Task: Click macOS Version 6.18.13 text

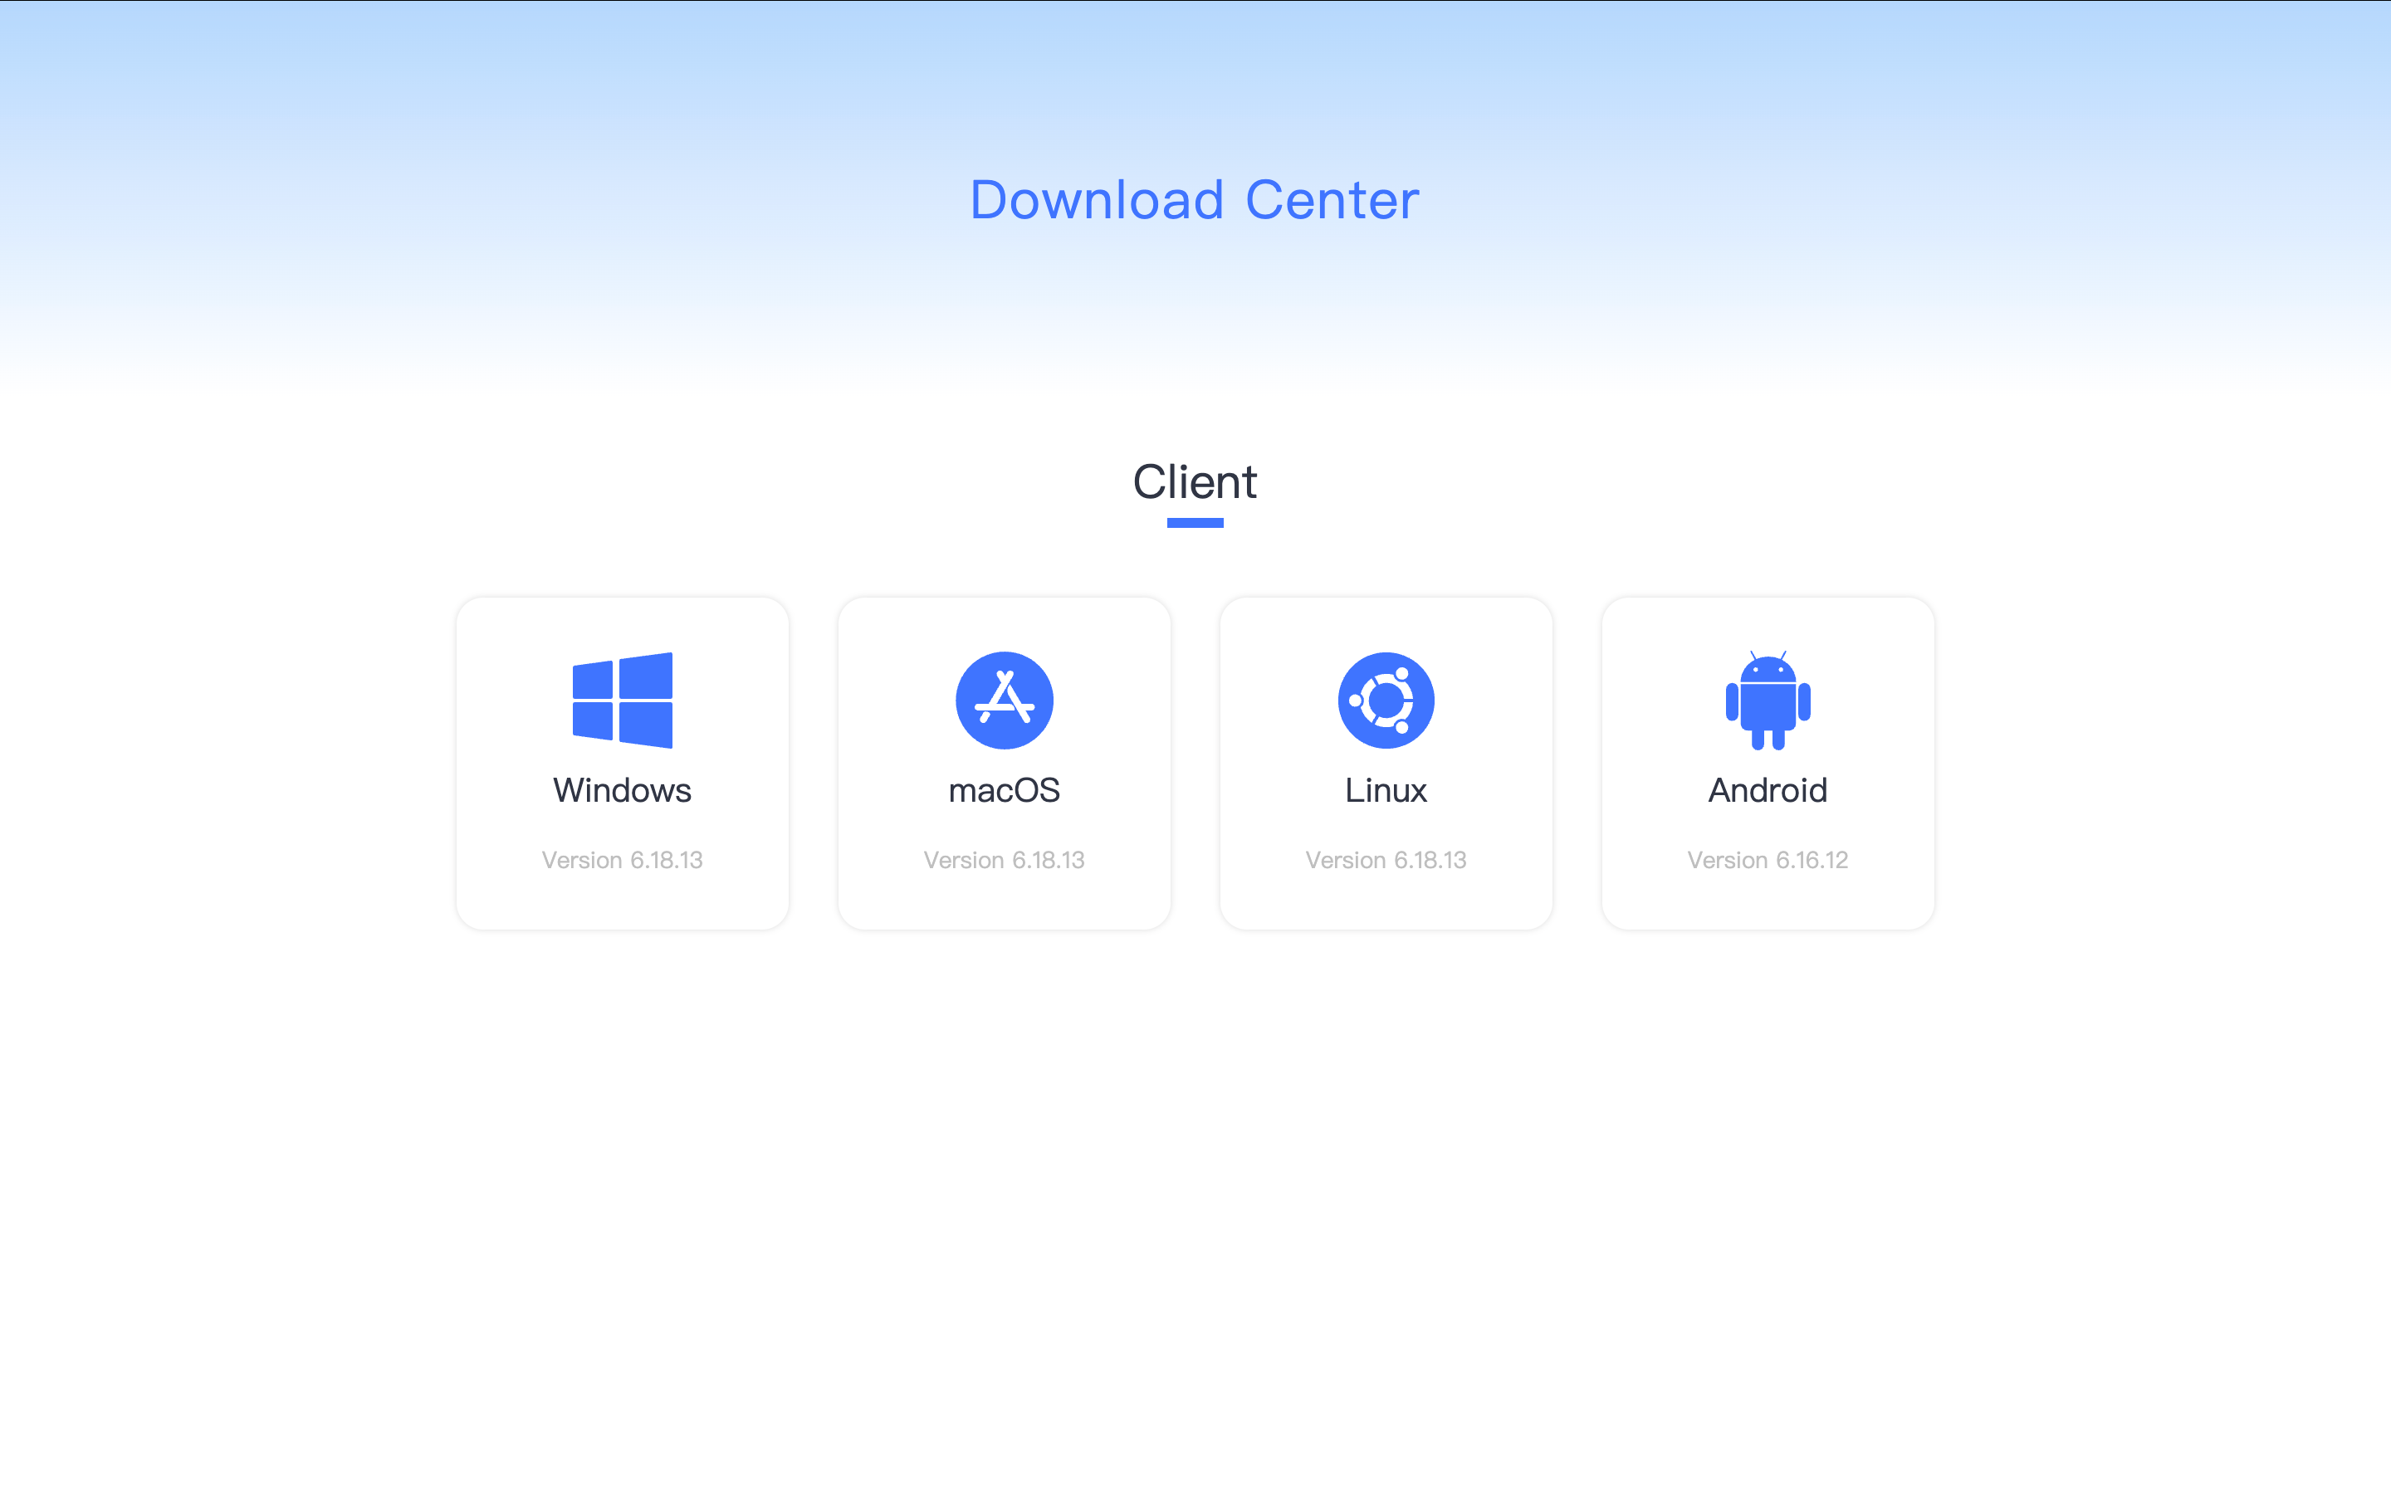Action: click(1004, 860)
